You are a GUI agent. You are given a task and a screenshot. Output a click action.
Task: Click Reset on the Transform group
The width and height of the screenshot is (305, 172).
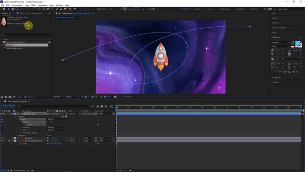(x=49, y=135)
